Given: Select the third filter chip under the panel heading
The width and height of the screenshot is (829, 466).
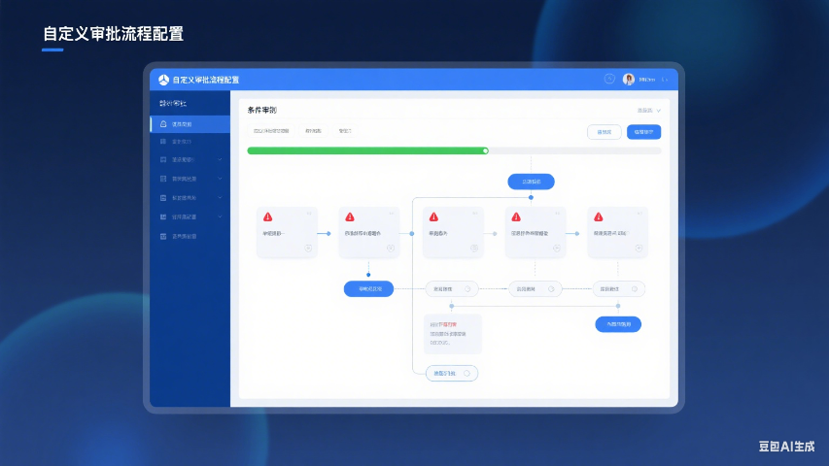Looking at the screenshot, I should click(345, 131).
